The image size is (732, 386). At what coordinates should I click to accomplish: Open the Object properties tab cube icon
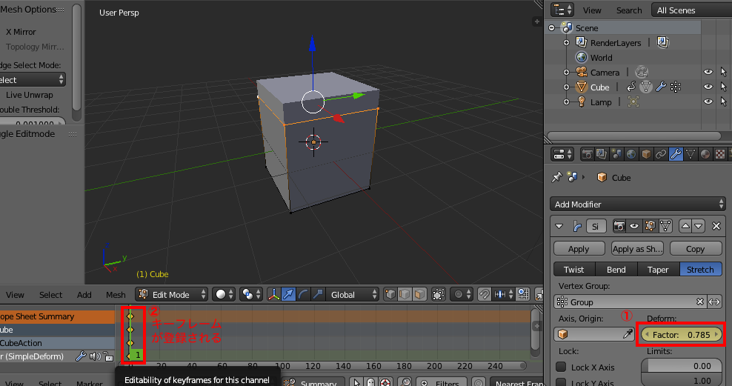pyautogui.click(x=646, y=154)
